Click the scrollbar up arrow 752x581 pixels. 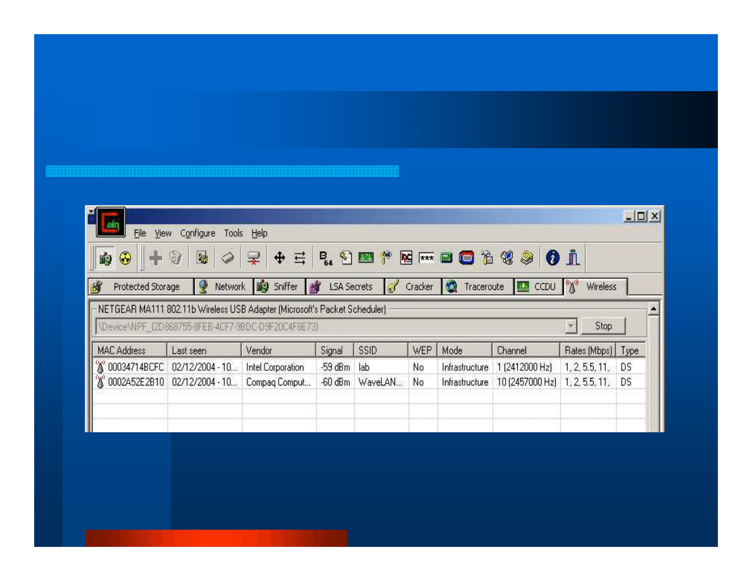[x=653, y=309]
